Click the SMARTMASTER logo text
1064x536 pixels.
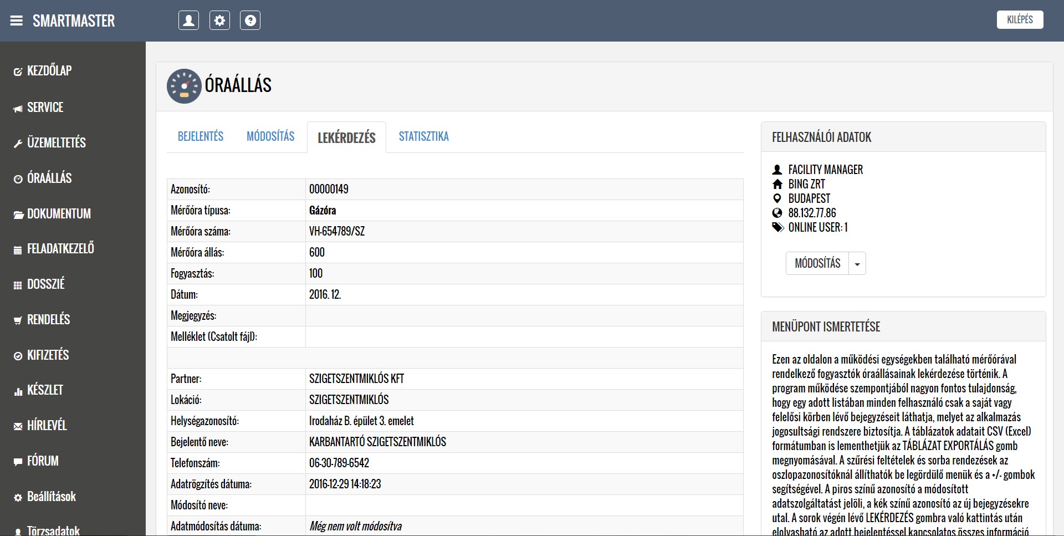[74, 21]
